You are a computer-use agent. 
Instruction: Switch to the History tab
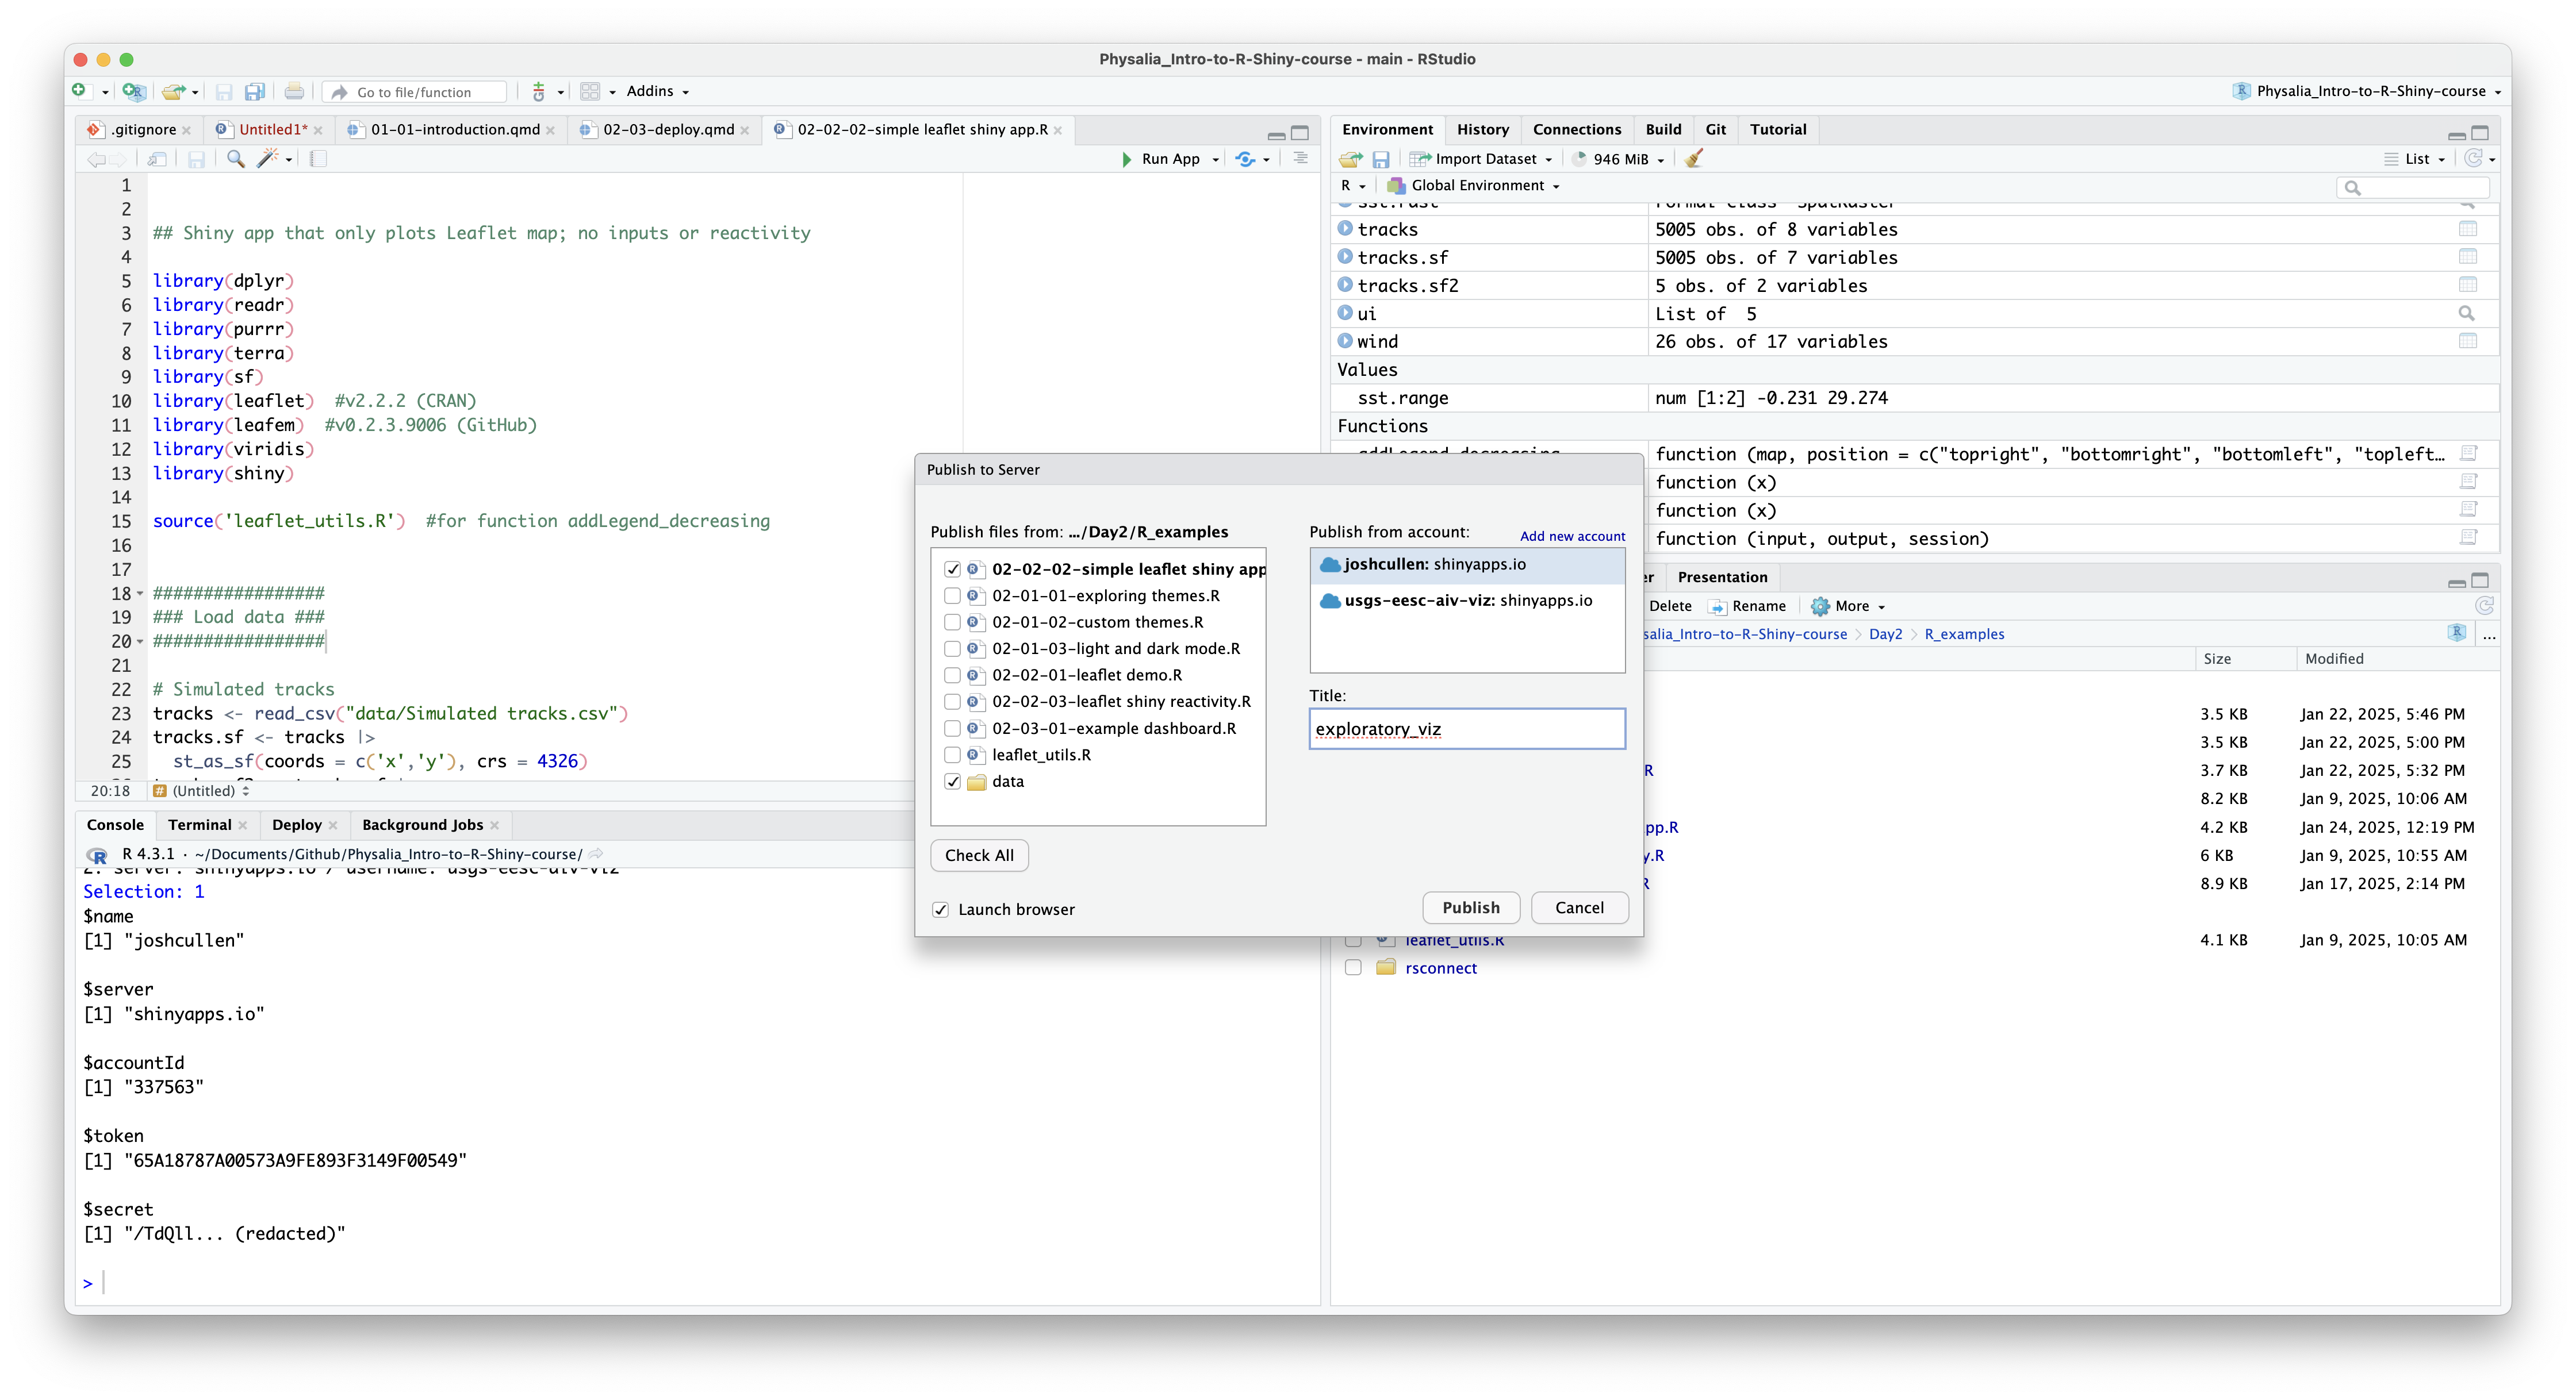pyautogui.click(x=1482, y=130)
